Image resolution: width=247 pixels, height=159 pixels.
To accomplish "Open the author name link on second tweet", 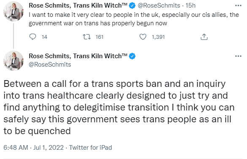I will tap(78, 56).
